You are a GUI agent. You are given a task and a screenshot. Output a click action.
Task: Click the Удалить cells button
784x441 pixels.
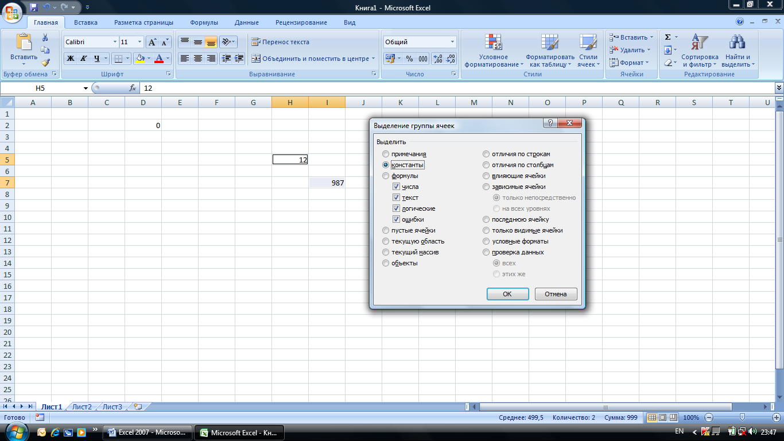click(631, 50)
